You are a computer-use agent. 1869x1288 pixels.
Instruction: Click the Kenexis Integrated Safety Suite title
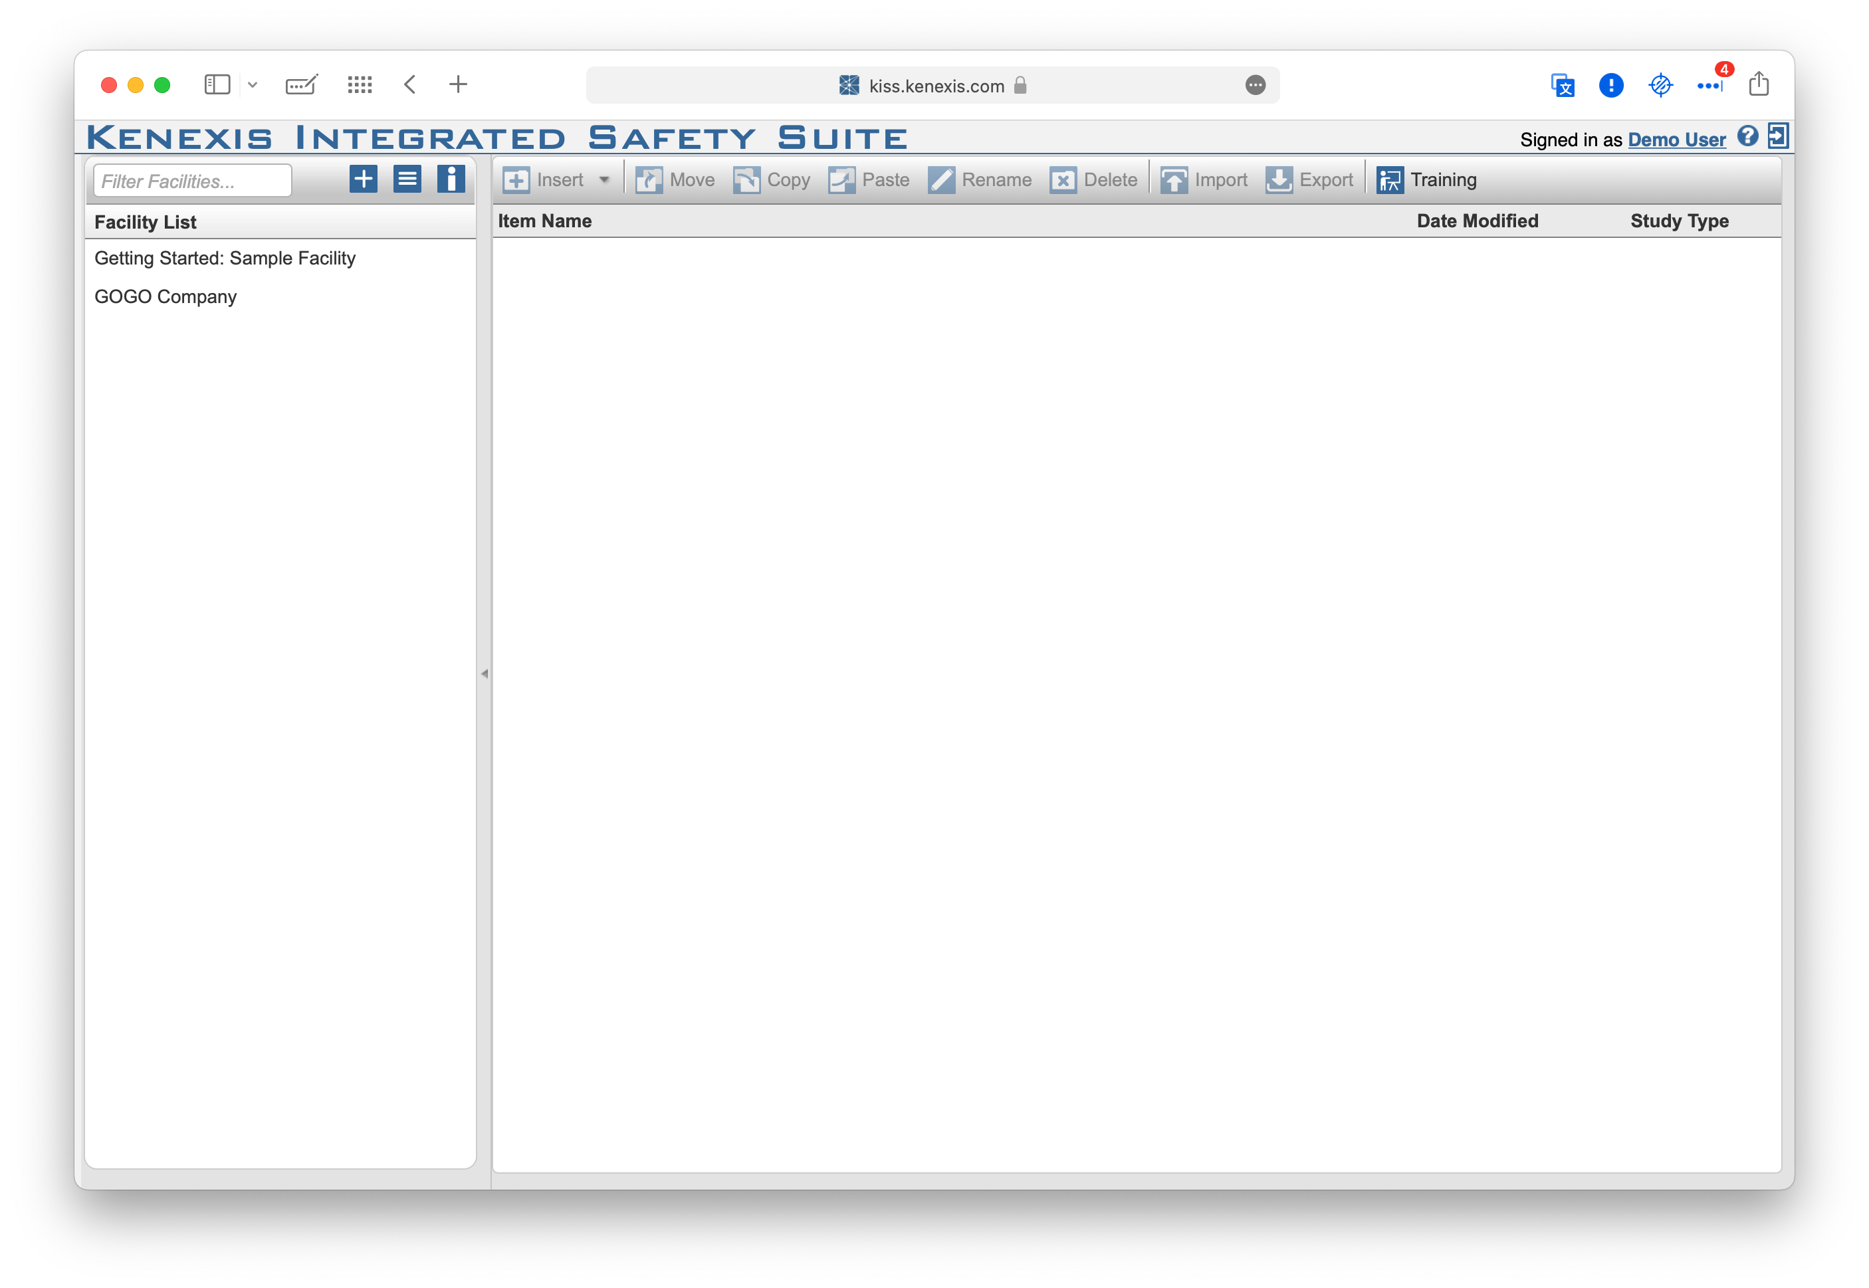pos(497,138)
